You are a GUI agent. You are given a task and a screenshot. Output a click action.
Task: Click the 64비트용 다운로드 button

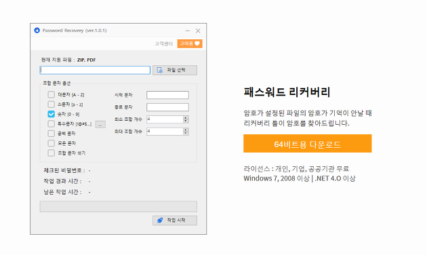pyautogui.click(x=308, y=144)
